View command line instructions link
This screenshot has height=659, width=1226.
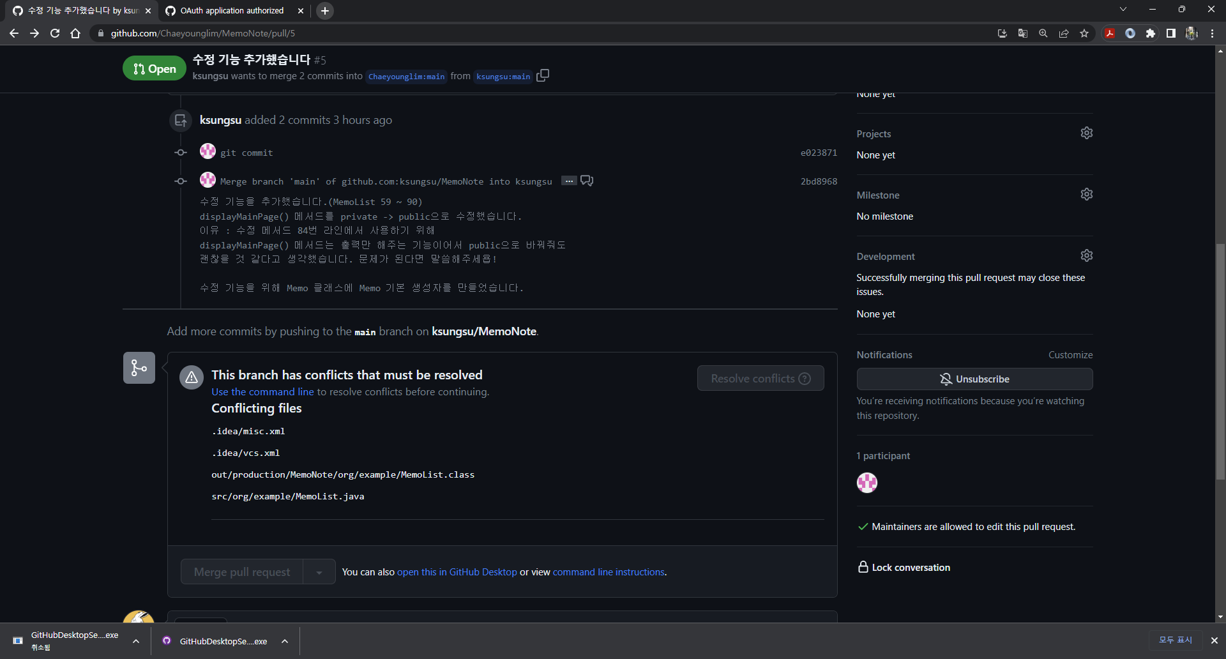[609, 572]
